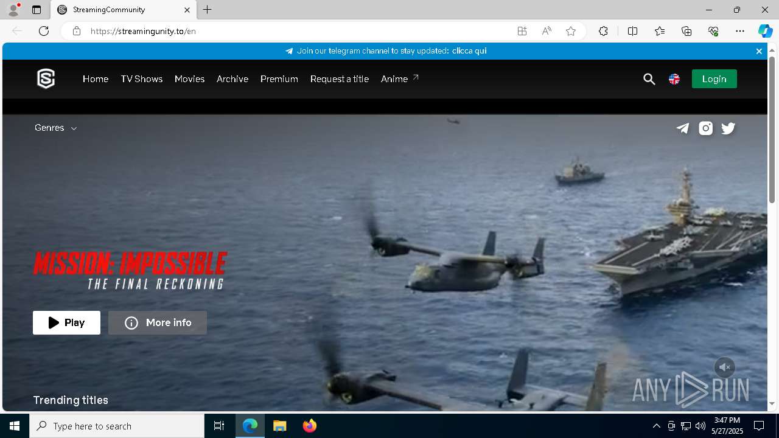Open More info for the featured movie
Screen dimensions: 779x438
[158, 322]
